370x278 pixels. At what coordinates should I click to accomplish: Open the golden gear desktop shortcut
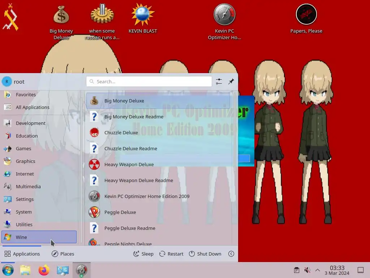(102, 22)
